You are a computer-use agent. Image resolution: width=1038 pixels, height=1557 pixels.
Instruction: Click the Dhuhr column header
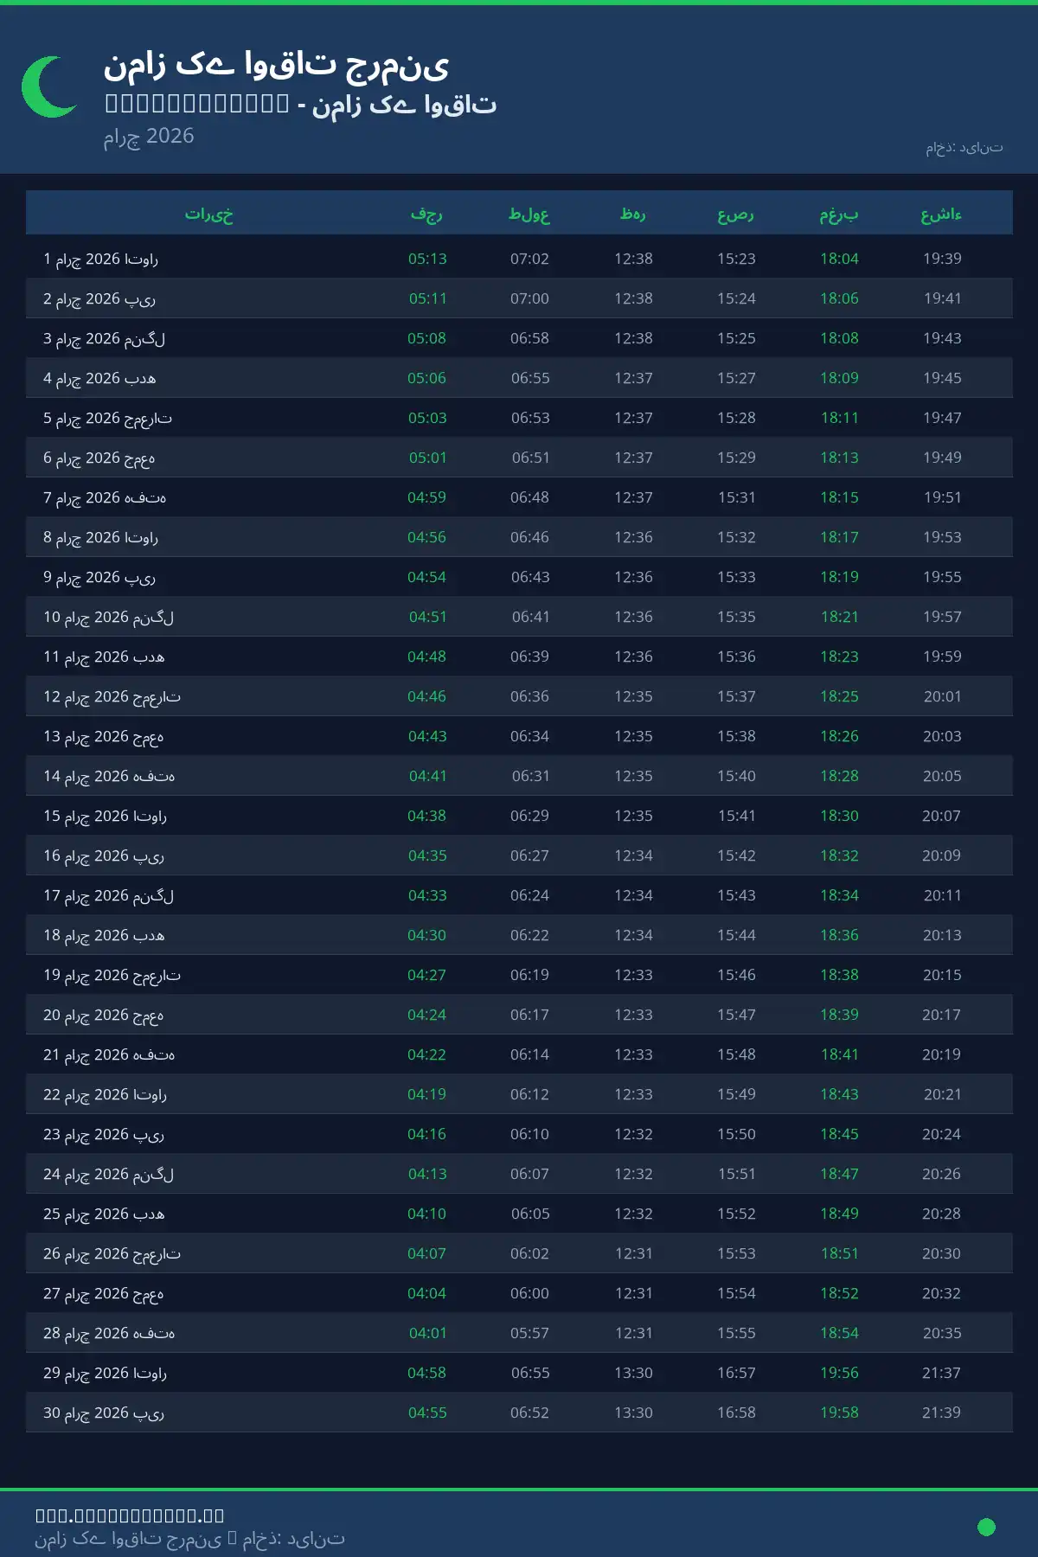[633, 214]
